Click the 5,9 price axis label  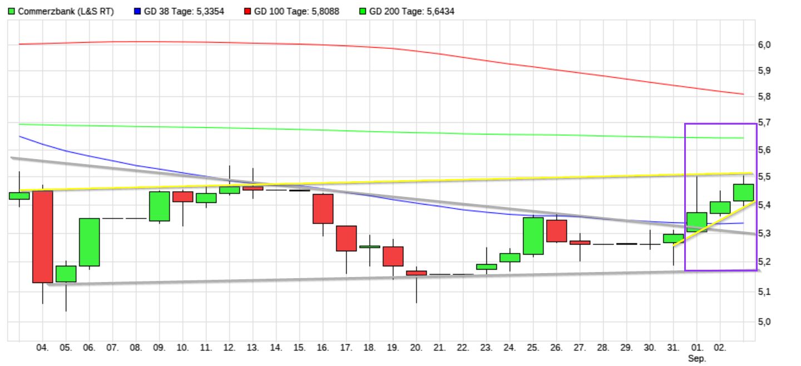pyautogui.click(x=765, y=71)
